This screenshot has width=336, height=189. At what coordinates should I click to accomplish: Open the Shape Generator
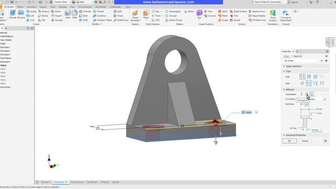[x=135, y=16]
